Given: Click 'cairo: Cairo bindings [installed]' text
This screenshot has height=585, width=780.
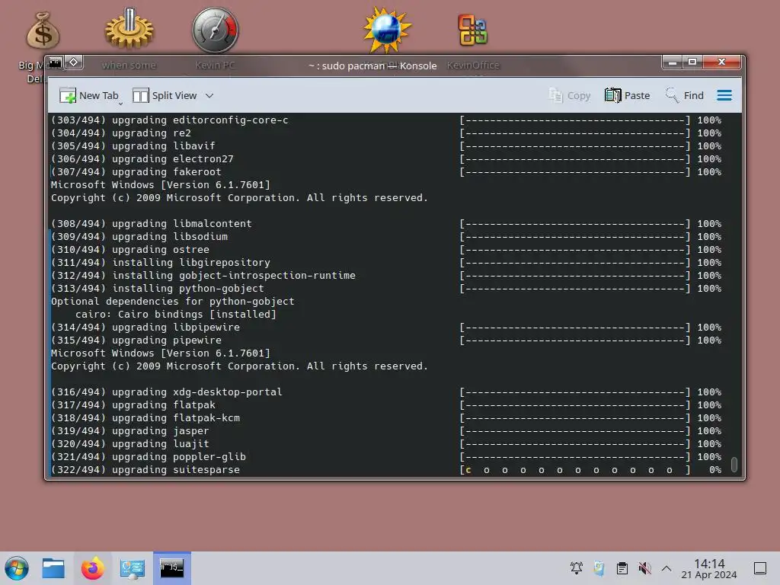Looking at the screenshot, I should tap(176, 315).
